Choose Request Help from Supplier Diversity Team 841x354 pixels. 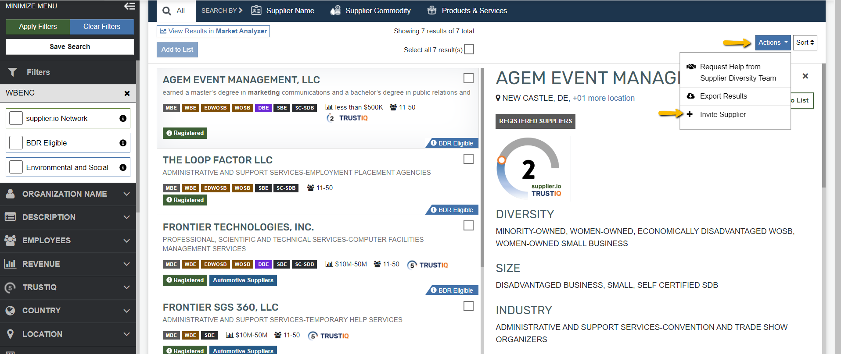(x=735, y=72)
